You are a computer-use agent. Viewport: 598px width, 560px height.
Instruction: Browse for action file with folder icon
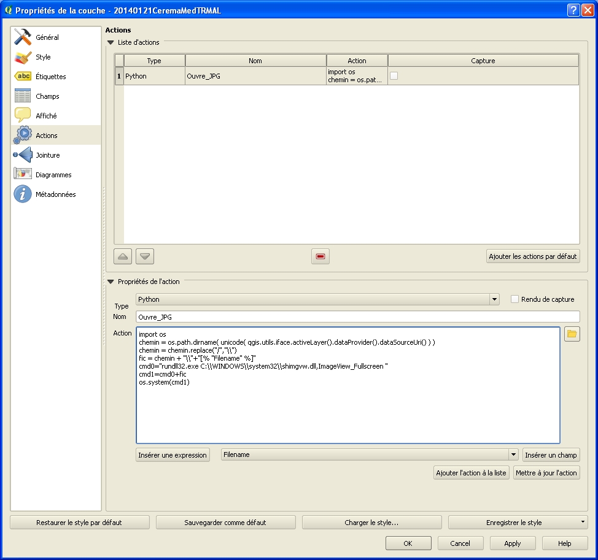tap(572, 334)
